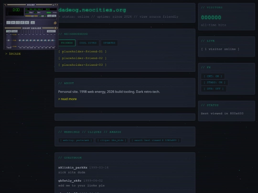This screenshot has height=193, width=258.
Task: Click the 60 Hz equalizer band slider
Action: [20, 41]
